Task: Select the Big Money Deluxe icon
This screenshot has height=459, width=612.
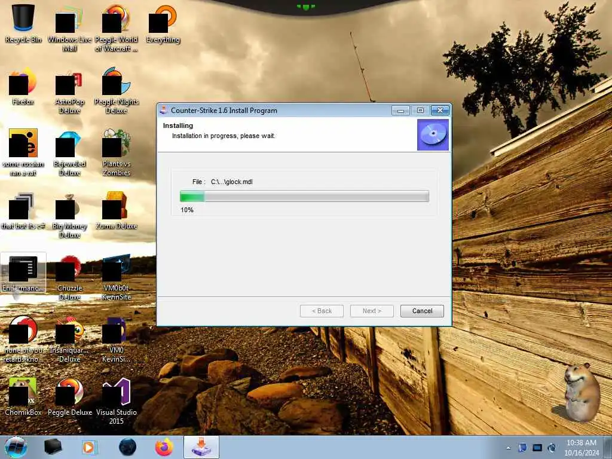Action: (69, 215)
